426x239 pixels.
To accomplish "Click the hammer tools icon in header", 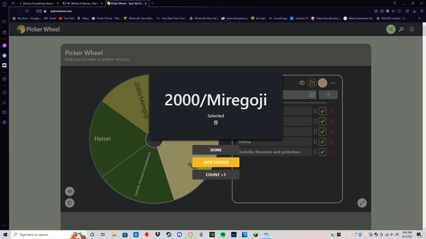I will point(401,29).
